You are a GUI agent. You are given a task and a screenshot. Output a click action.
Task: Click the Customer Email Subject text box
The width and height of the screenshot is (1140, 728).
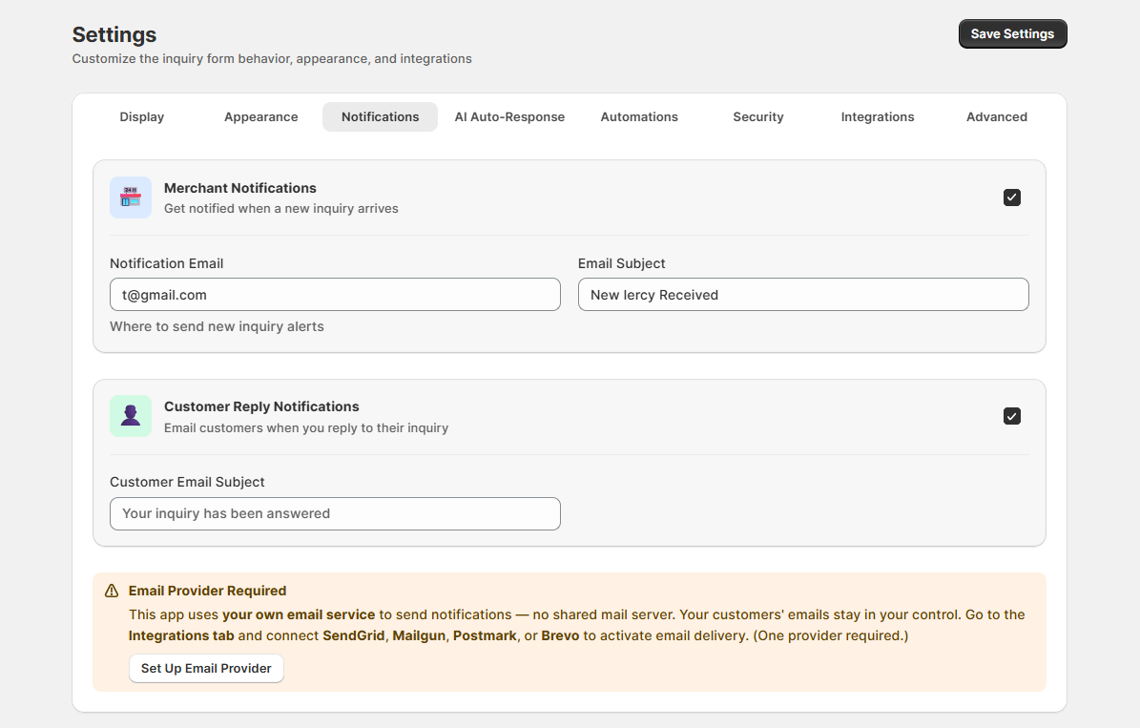pyautogui.click(x=335, y=513)
